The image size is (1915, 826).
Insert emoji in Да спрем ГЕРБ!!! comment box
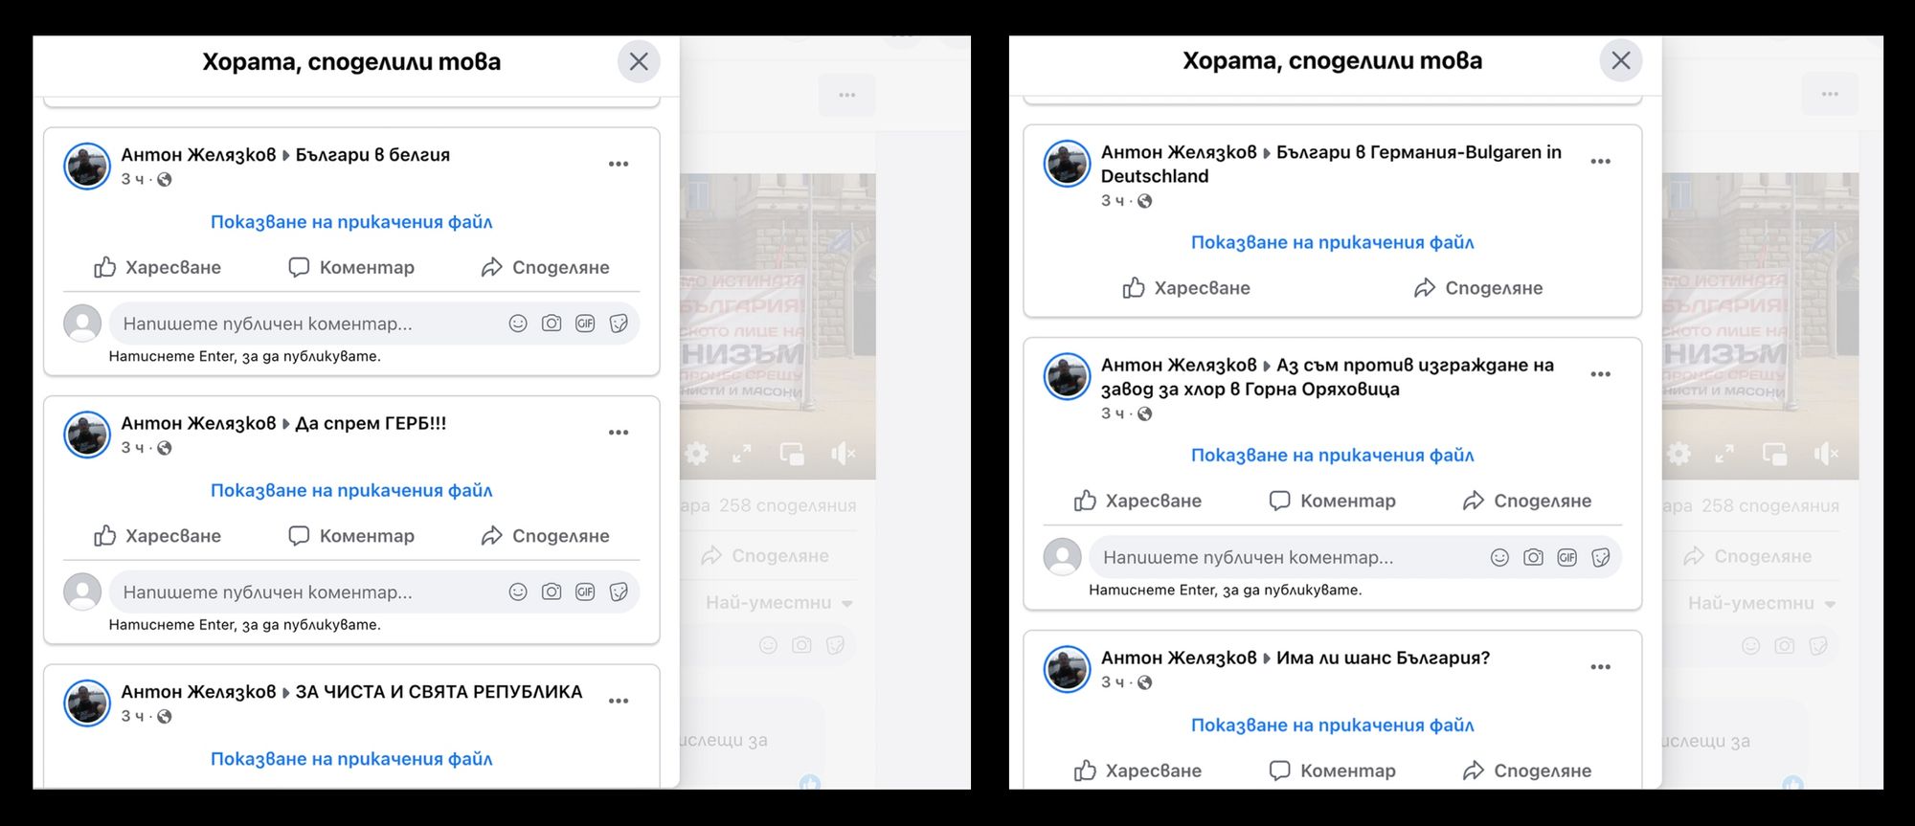click(x=518, y=592)
